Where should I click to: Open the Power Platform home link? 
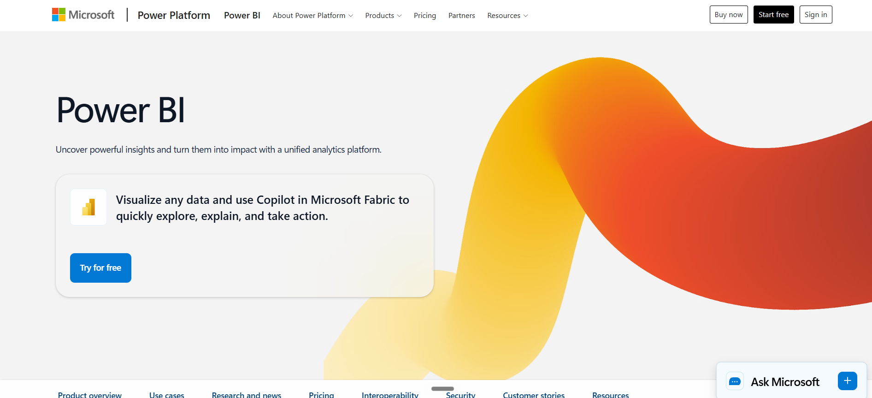pyautogui.click(x=174, y=15)
